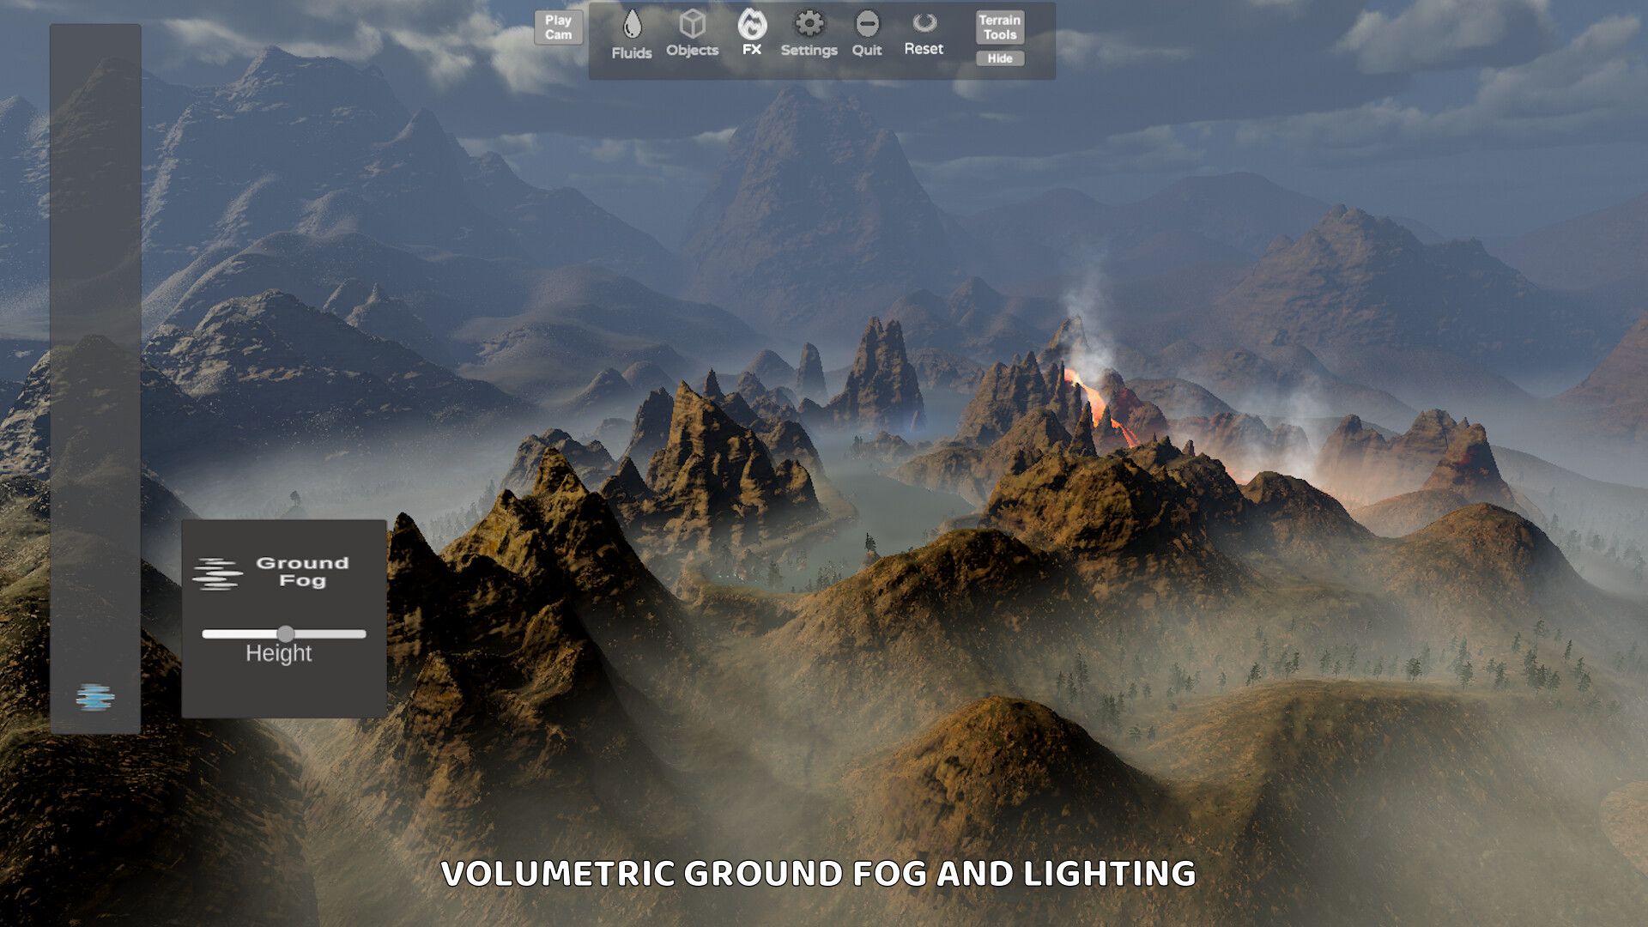This screenshot has width=1648, height=927.
Task: Select the Fluids droplet icon in toolbar
Action: pyautogui.click(x=633, y=26)
